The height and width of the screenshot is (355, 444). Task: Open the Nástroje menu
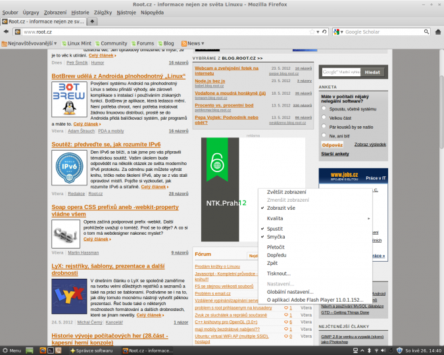point(126,12)
